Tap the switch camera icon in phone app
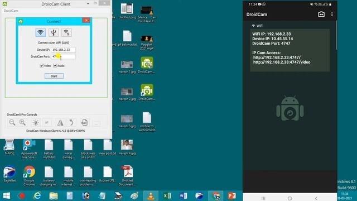The image size is (357, 201). pos(321,15)
